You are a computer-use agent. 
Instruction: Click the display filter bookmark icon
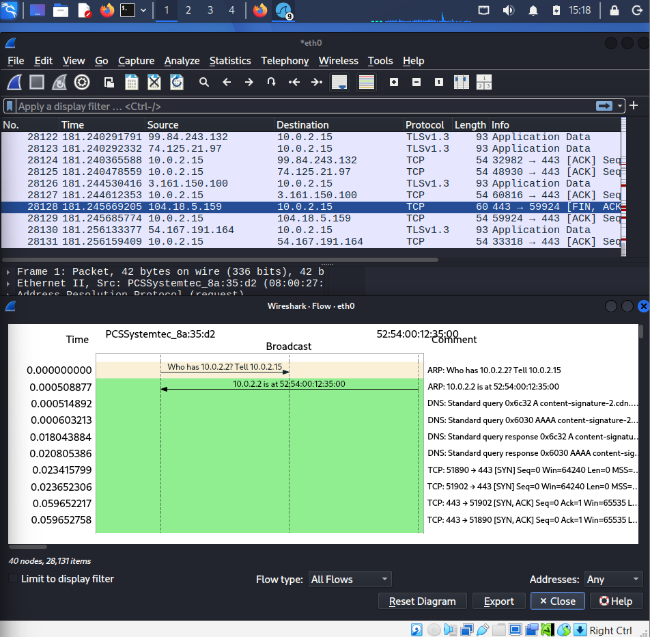click(10, 106)
